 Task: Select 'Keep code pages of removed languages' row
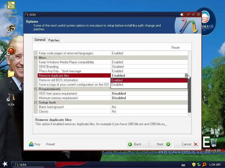pos(74,53)
